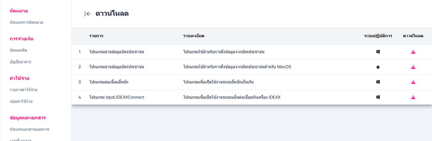The height and width of the screenshot is (141, 432).
Task: Open บัตรเครดิต menu item
Action: (x=20, y=50)
